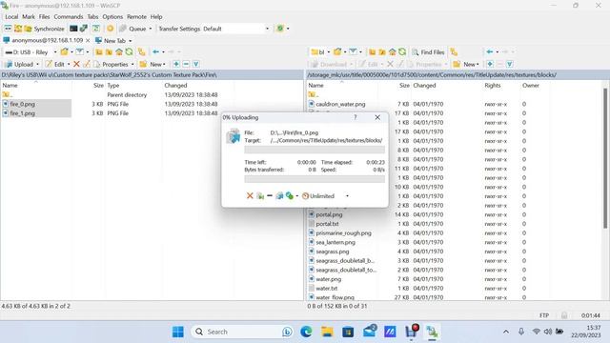This screenshot has width=610, height=343.
Task: Click the green once-finished action icon in the dialog
Action: pyautogui.click(x=290, y=195)
